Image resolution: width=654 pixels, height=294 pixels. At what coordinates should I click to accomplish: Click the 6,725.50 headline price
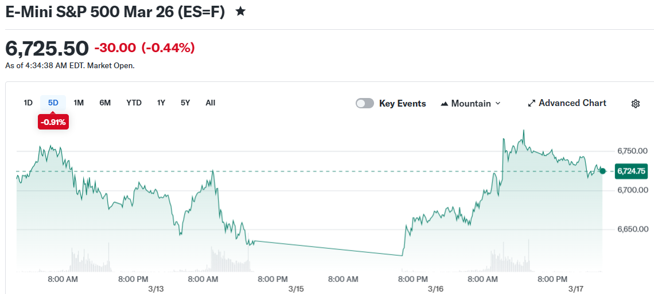click(47, 48)
